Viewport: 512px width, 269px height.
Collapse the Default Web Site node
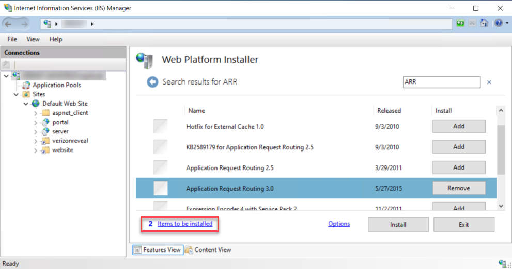26,104
